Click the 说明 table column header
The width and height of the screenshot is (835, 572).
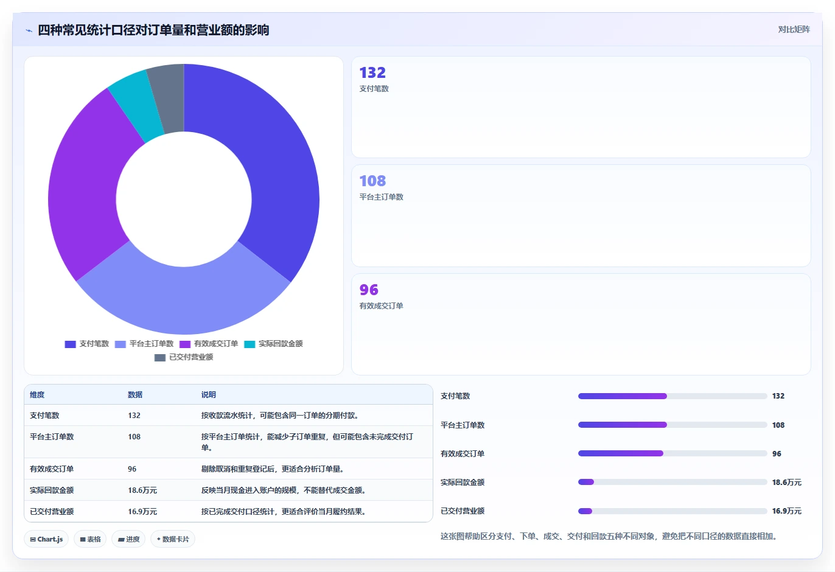[x=209, y=395]
